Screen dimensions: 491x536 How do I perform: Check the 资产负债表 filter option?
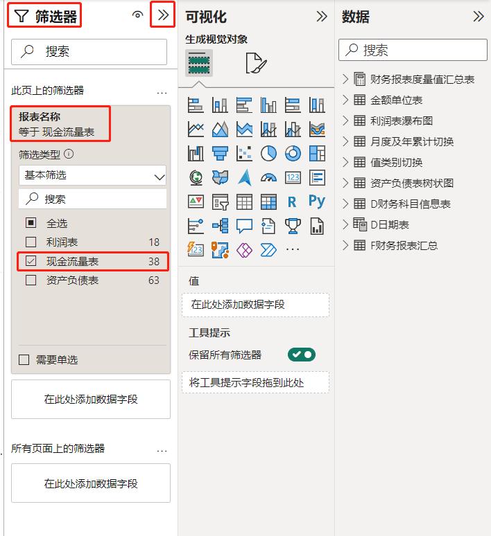[x=31, y=280]
